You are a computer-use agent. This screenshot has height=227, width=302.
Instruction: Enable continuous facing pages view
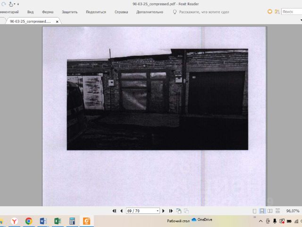click(277, 211)
